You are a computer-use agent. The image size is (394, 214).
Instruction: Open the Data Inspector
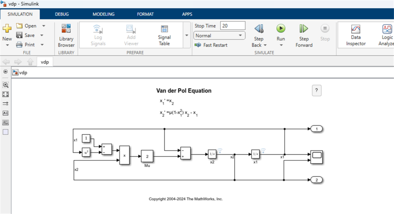(x=356, y=35)
